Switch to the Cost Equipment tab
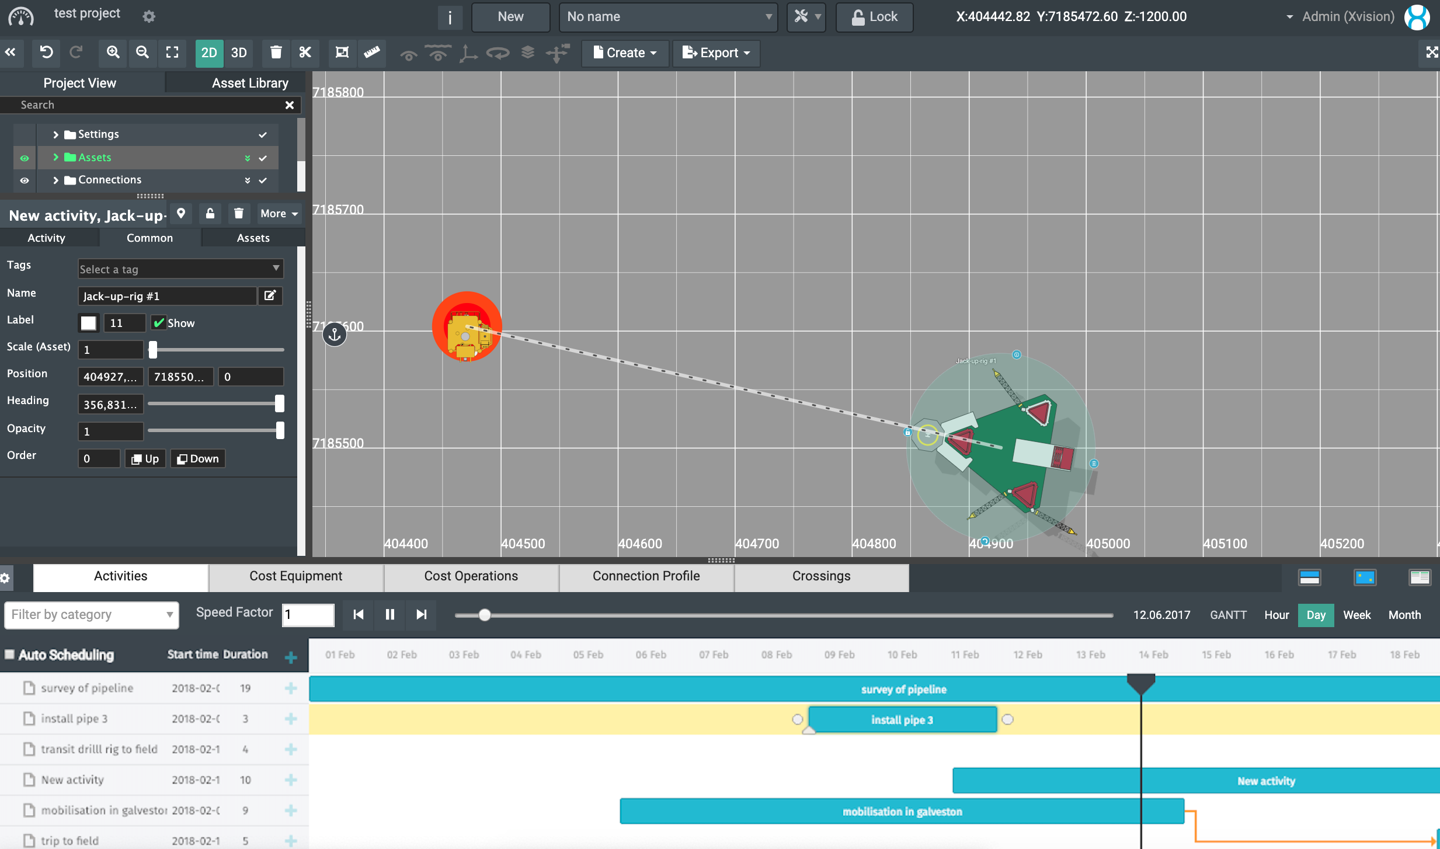The width and height of the screenshot is (1440, 849). click(x=295, y=576)
